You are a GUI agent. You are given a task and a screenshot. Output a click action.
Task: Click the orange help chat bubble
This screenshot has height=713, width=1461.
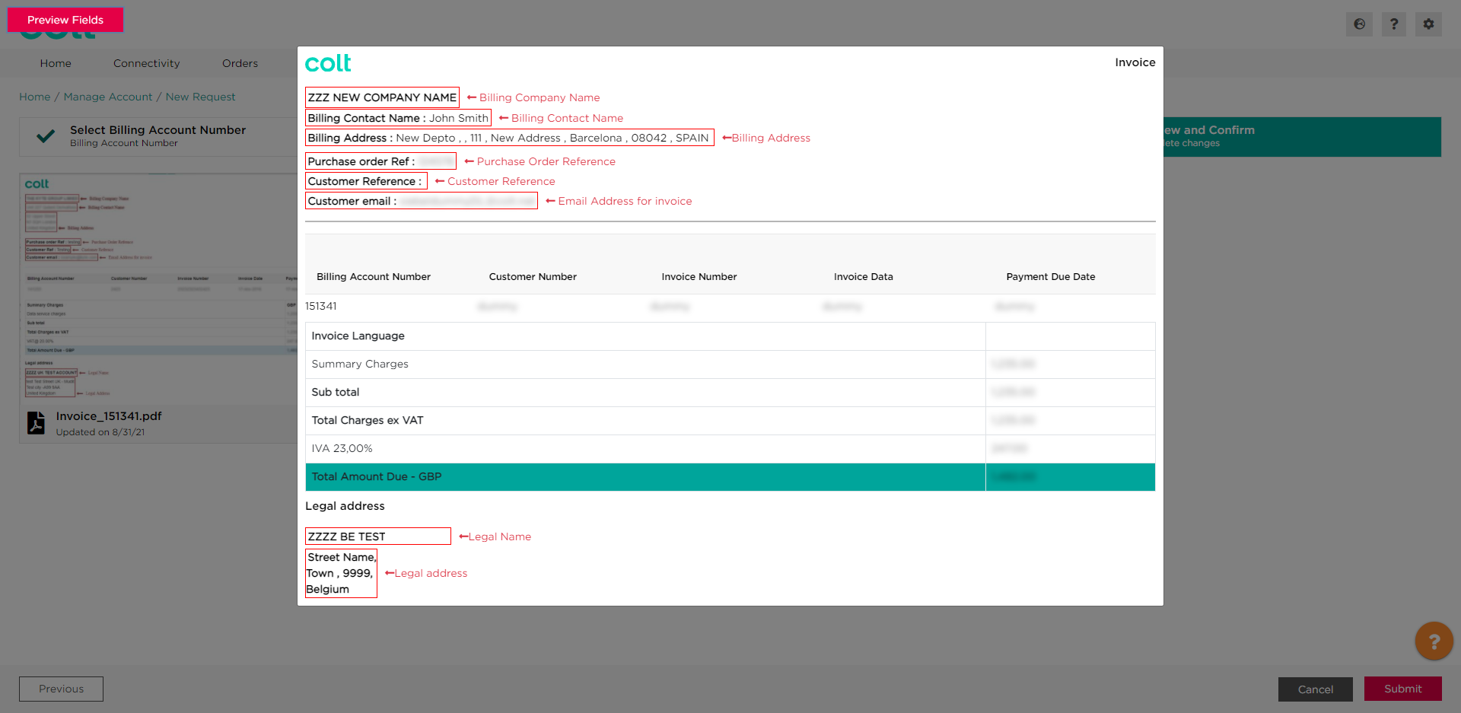(x=1434, y=641)
